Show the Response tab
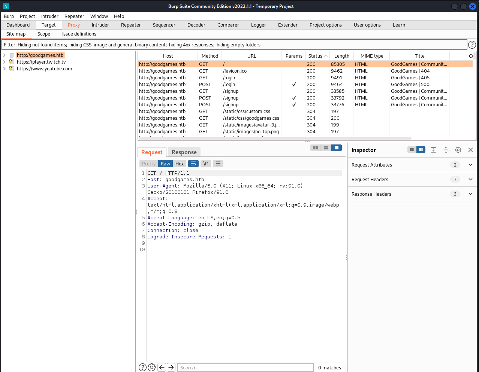The image size is (479, 372). (x=184, y=152)
